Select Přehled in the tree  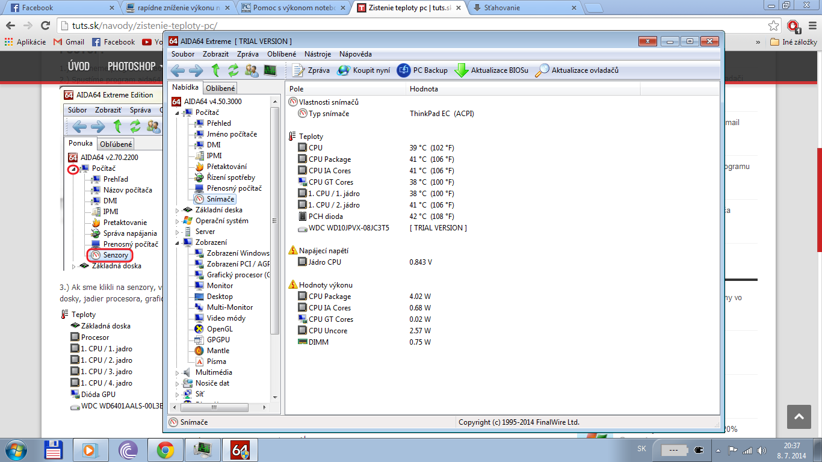(218, 123)
